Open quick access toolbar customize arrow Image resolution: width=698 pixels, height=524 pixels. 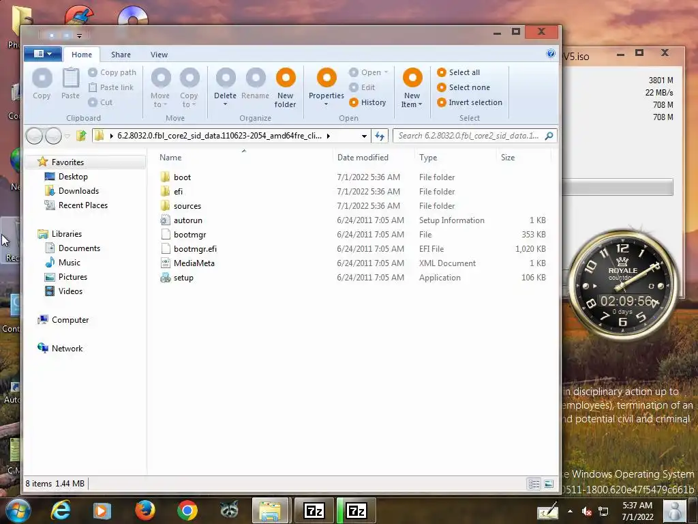79,35
